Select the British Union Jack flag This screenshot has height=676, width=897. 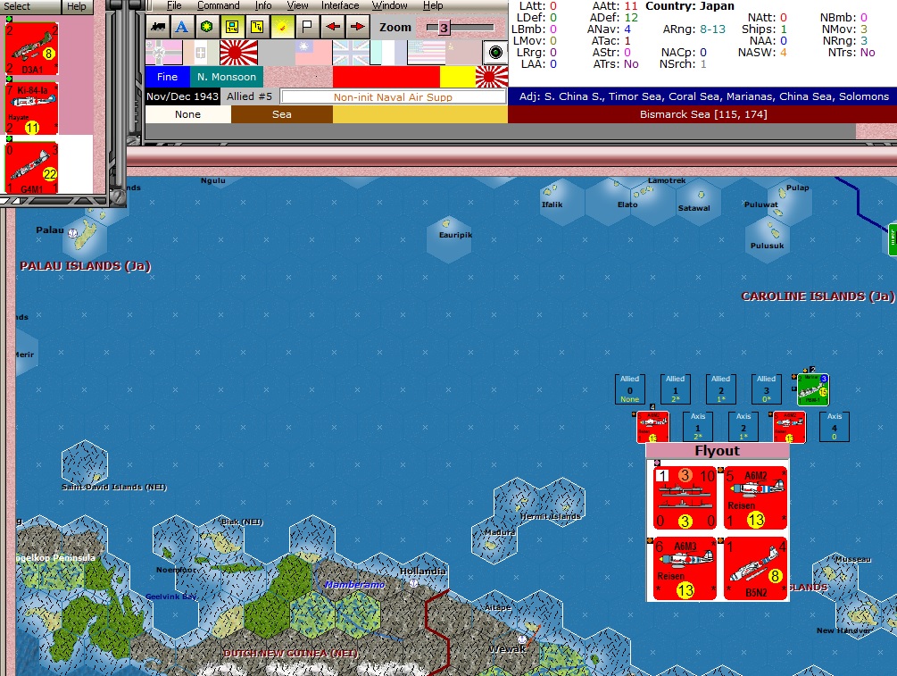pos(351,53)
